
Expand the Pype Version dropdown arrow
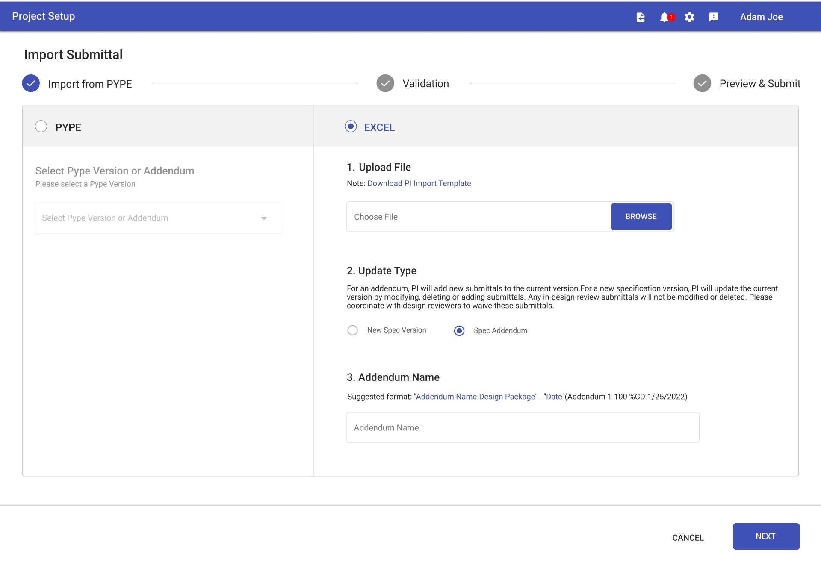(264, 218)
